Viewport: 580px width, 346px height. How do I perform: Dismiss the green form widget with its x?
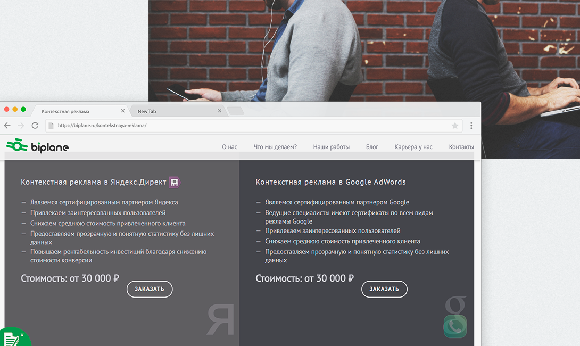[x=22, y=334]
